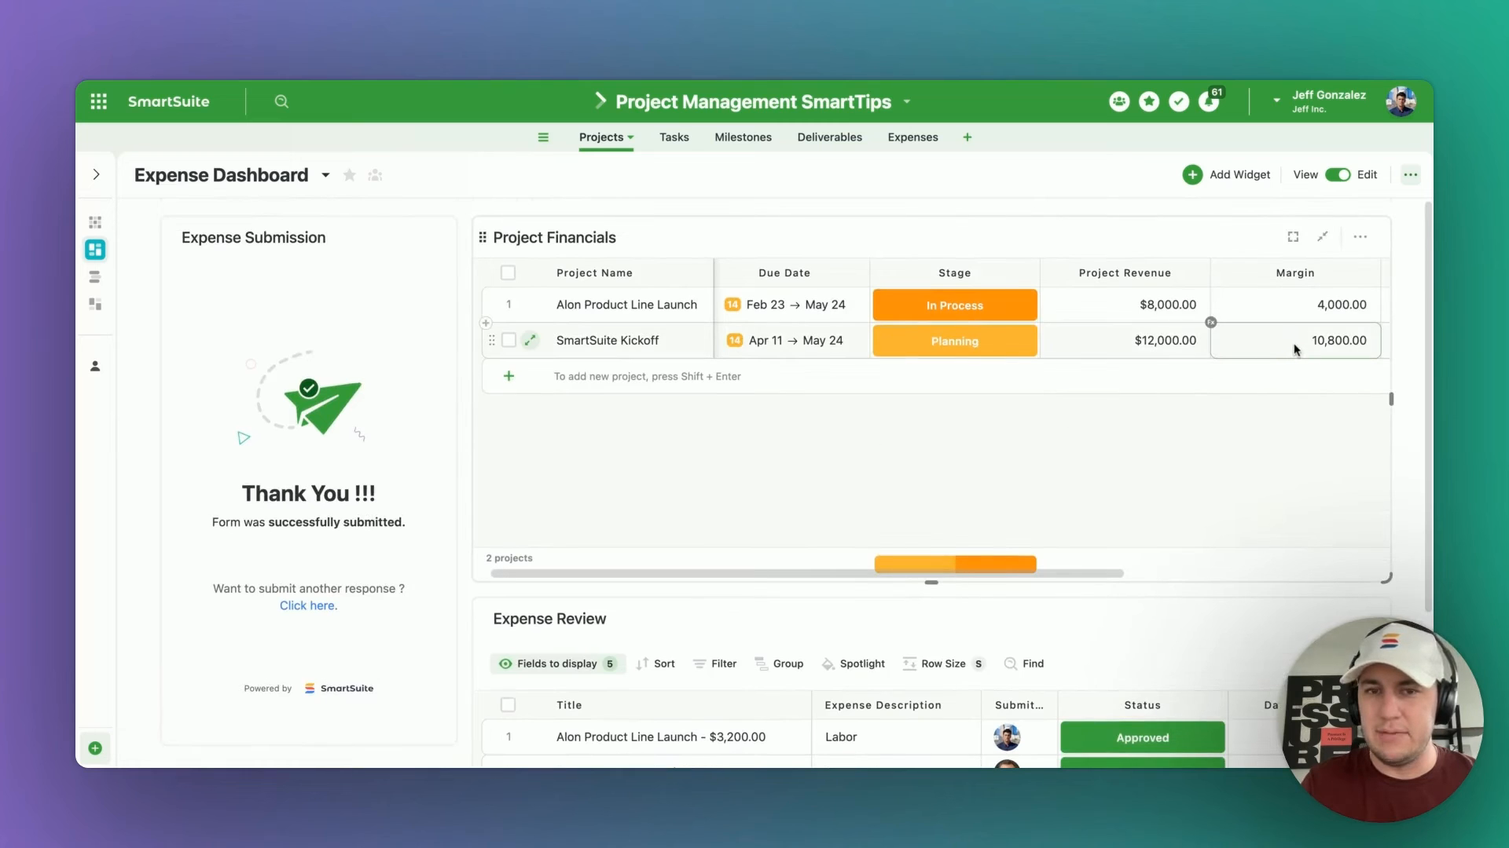This screenshot has width=1509, height=848.
Task: Switch to the Tasks tab
Action: tap(674, 137)
